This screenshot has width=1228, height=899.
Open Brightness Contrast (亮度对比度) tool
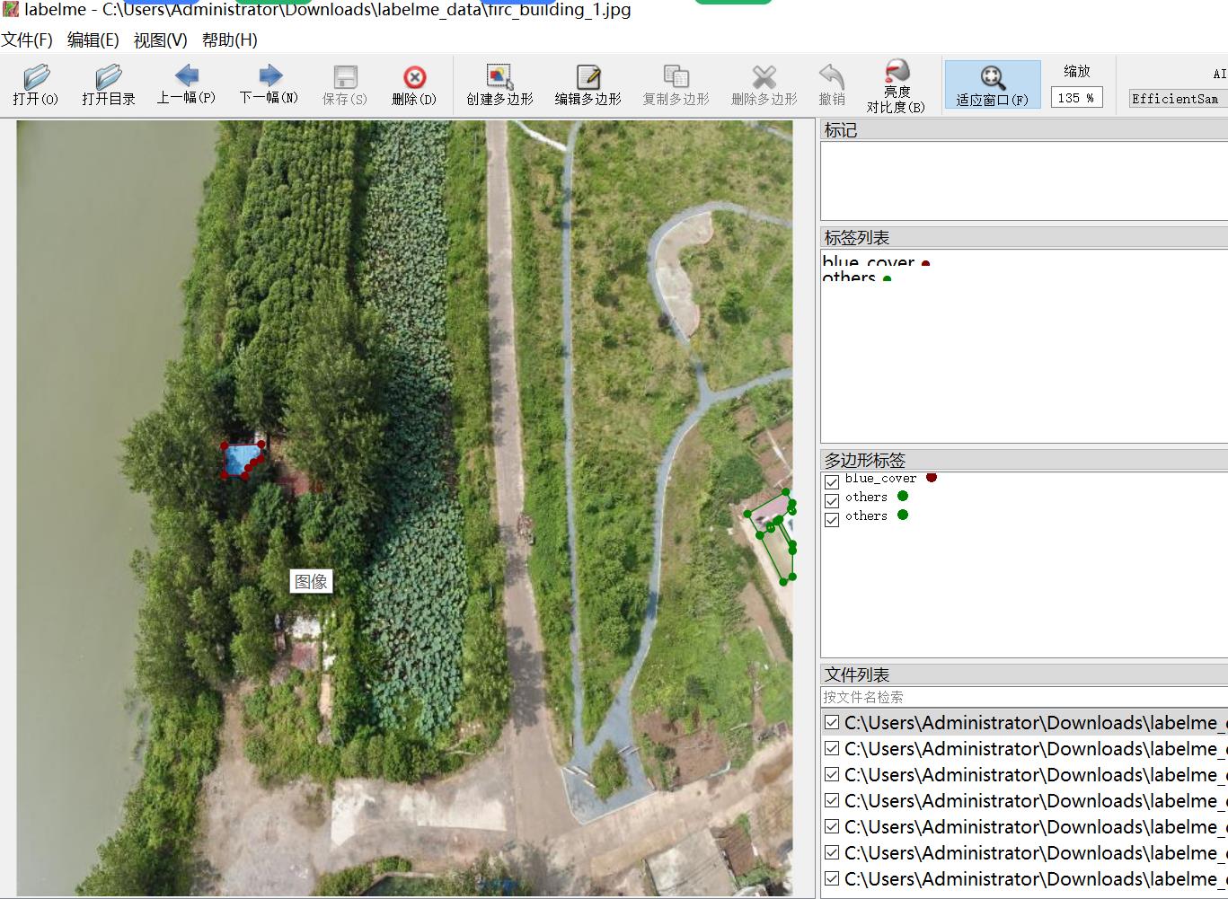pos(896,84)
